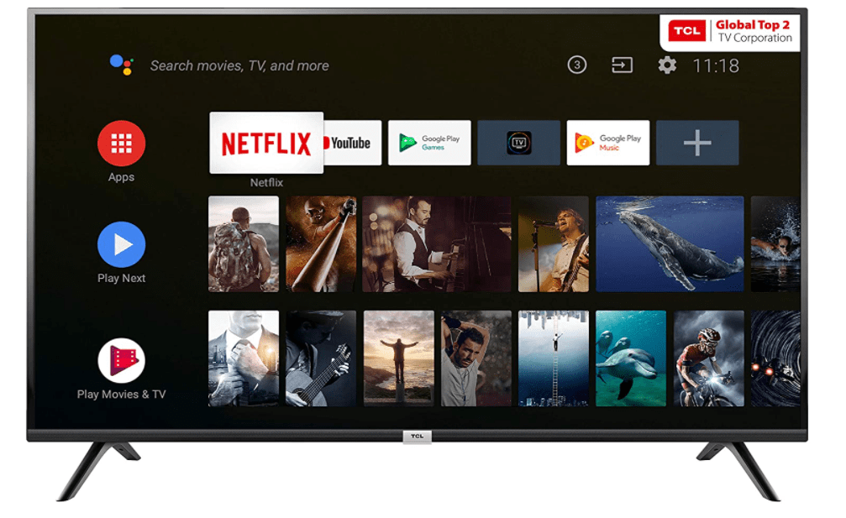Select the Play Next icon
Image resolution: width=846 pixels, height=518 pixels.
122,244
